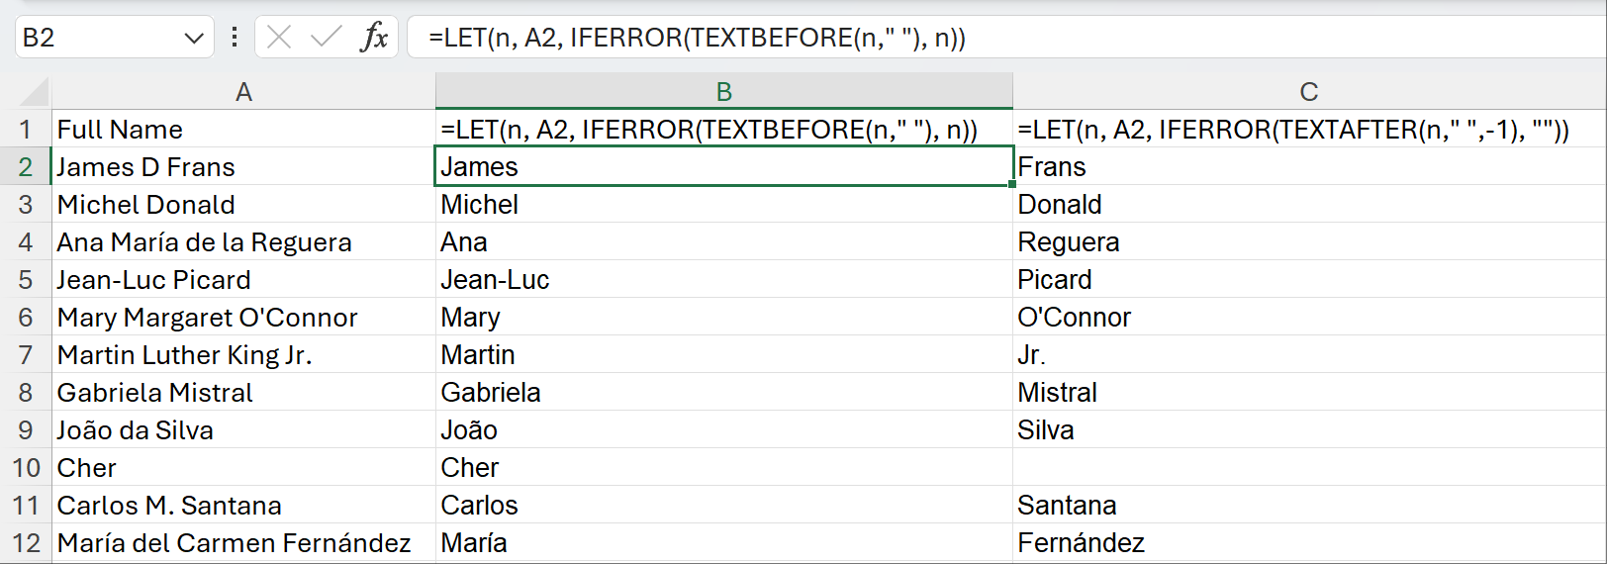
Task: Click the Cancel X icon in formula bar
Action: (279, 38)
